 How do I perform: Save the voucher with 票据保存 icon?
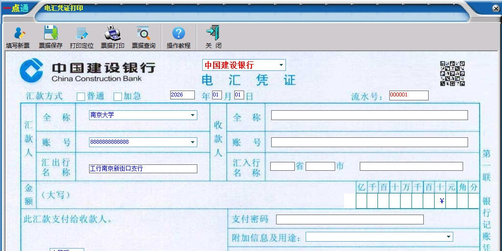coord(51,37)
